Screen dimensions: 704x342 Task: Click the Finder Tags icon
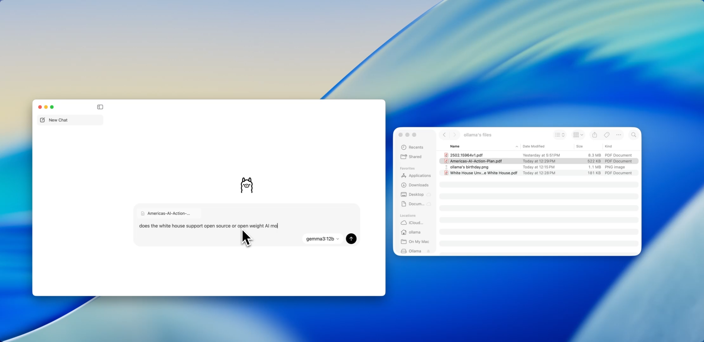606,135
